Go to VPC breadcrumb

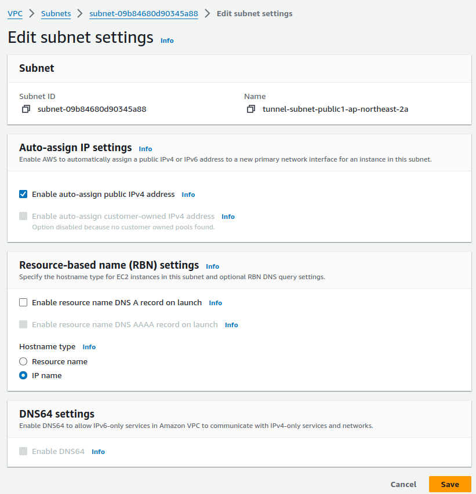(x=15, y=13)
